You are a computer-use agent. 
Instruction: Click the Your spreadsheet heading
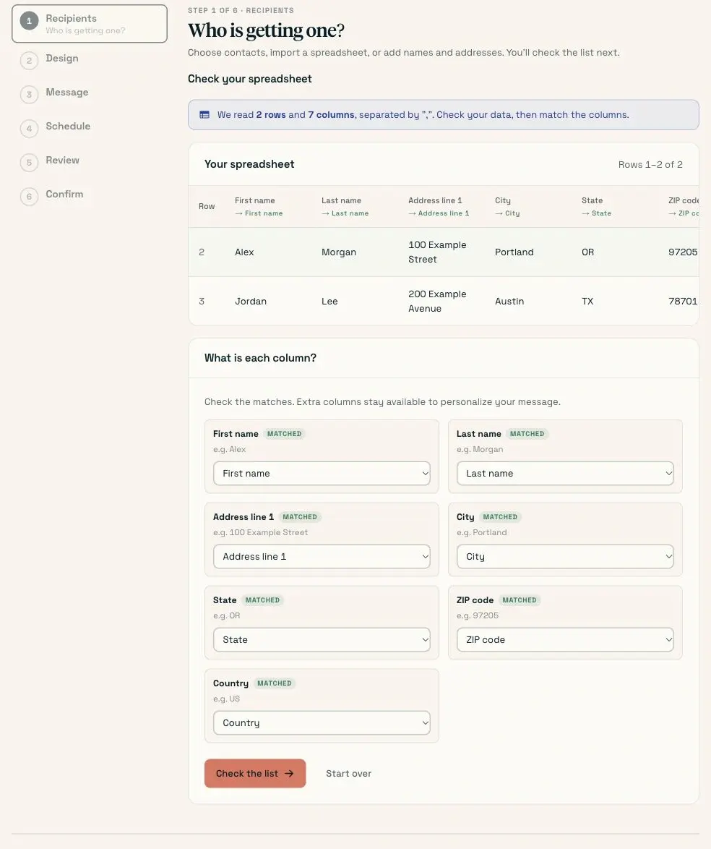pos(249,164)
